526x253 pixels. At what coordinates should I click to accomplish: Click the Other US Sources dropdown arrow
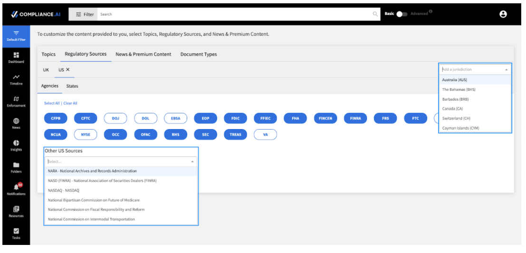click(x=192, y=161)
